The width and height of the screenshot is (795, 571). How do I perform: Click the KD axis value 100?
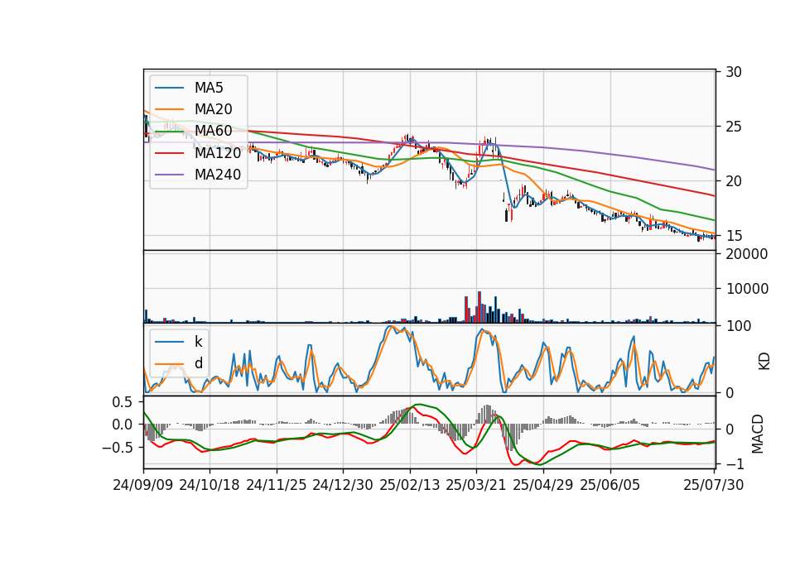(x=738, y=326)
